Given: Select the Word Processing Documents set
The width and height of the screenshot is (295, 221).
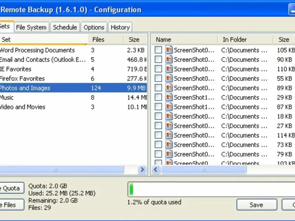Looking at the screenshot, I should [x=37, y=50].
